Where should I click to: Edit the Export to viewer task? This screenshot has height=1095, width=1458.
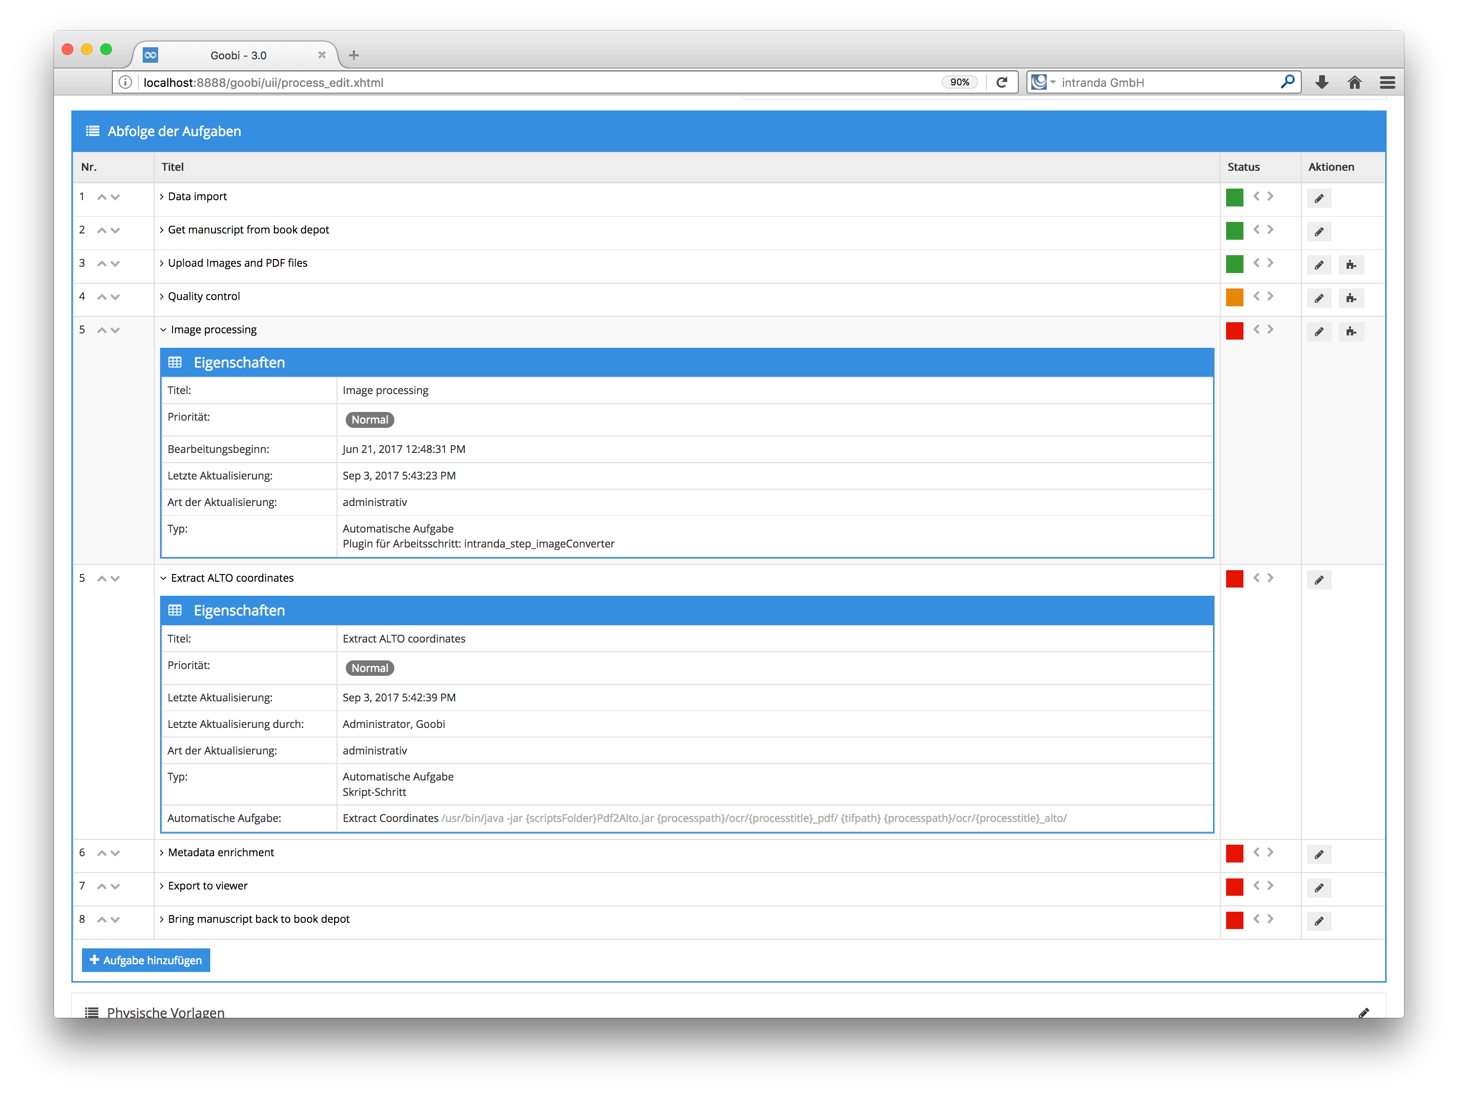coord(1318,888)
